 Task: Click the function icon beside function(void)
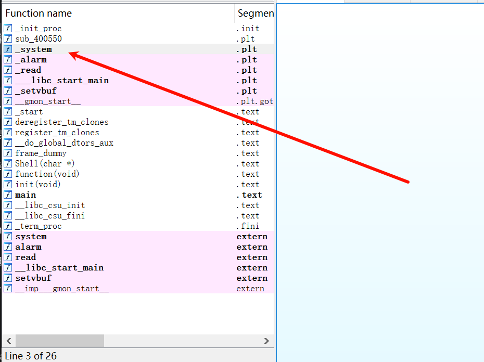click(8, 174)
